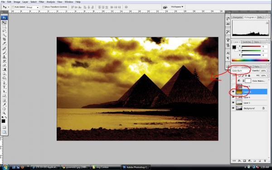Open the Filter menu
This screenshot has width=272, height=170.
(x=41, y=2)
